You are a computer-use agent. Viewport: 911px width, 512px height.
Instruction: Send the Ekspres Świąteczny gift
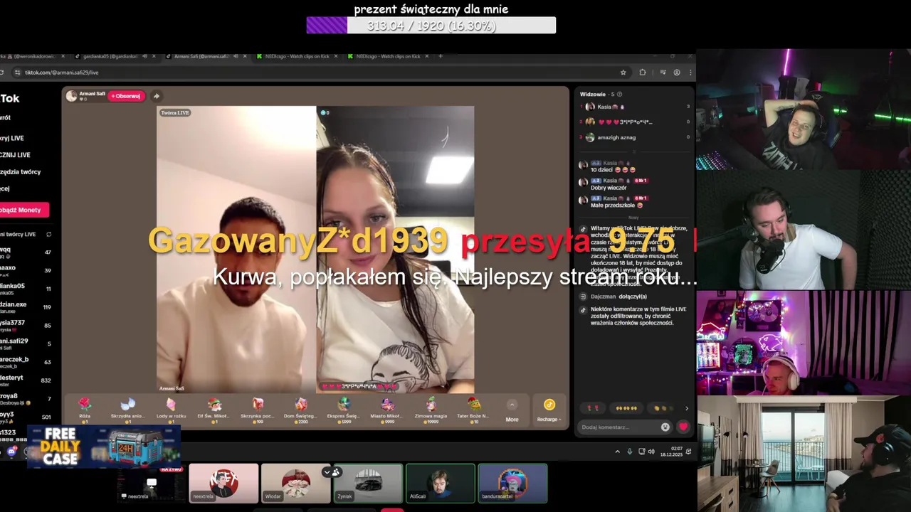[344, 410]
